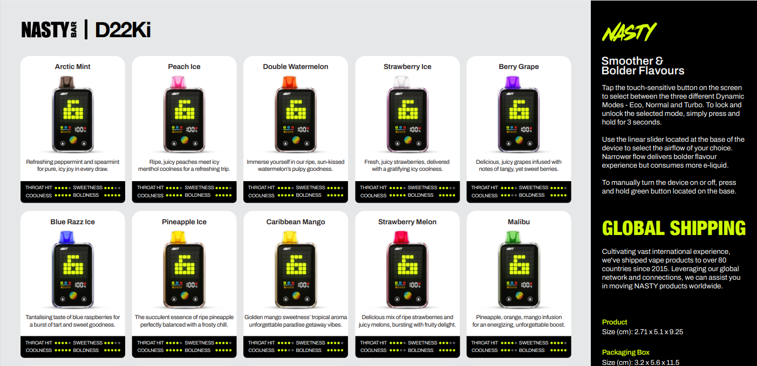Click COOLNESS rating in Caribbean Mango card

point(272,350)
